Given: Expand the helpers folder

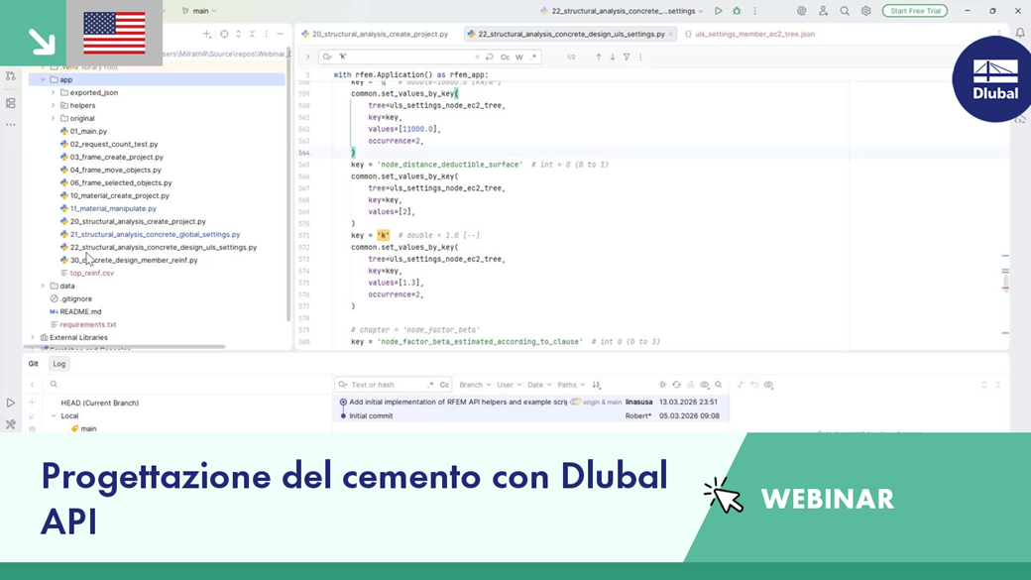Looking at the screenshot, I should 54,105.
